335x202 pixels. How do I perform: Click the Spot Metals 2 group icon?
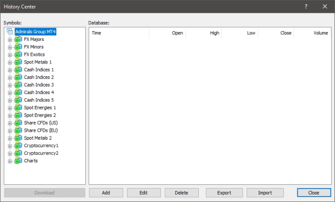click(18, 138)
